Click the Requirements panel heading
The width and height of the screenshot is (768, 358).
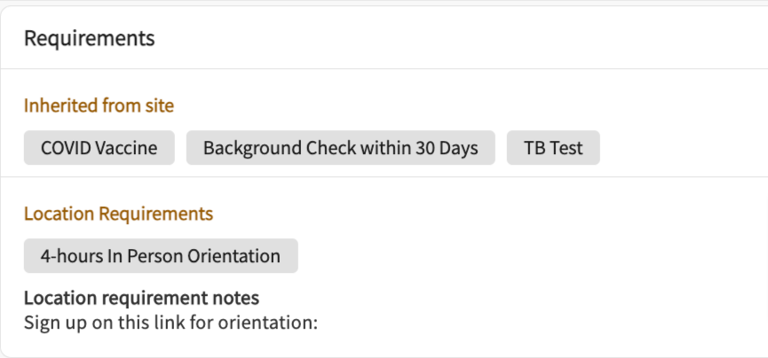(x=89, y=38)
